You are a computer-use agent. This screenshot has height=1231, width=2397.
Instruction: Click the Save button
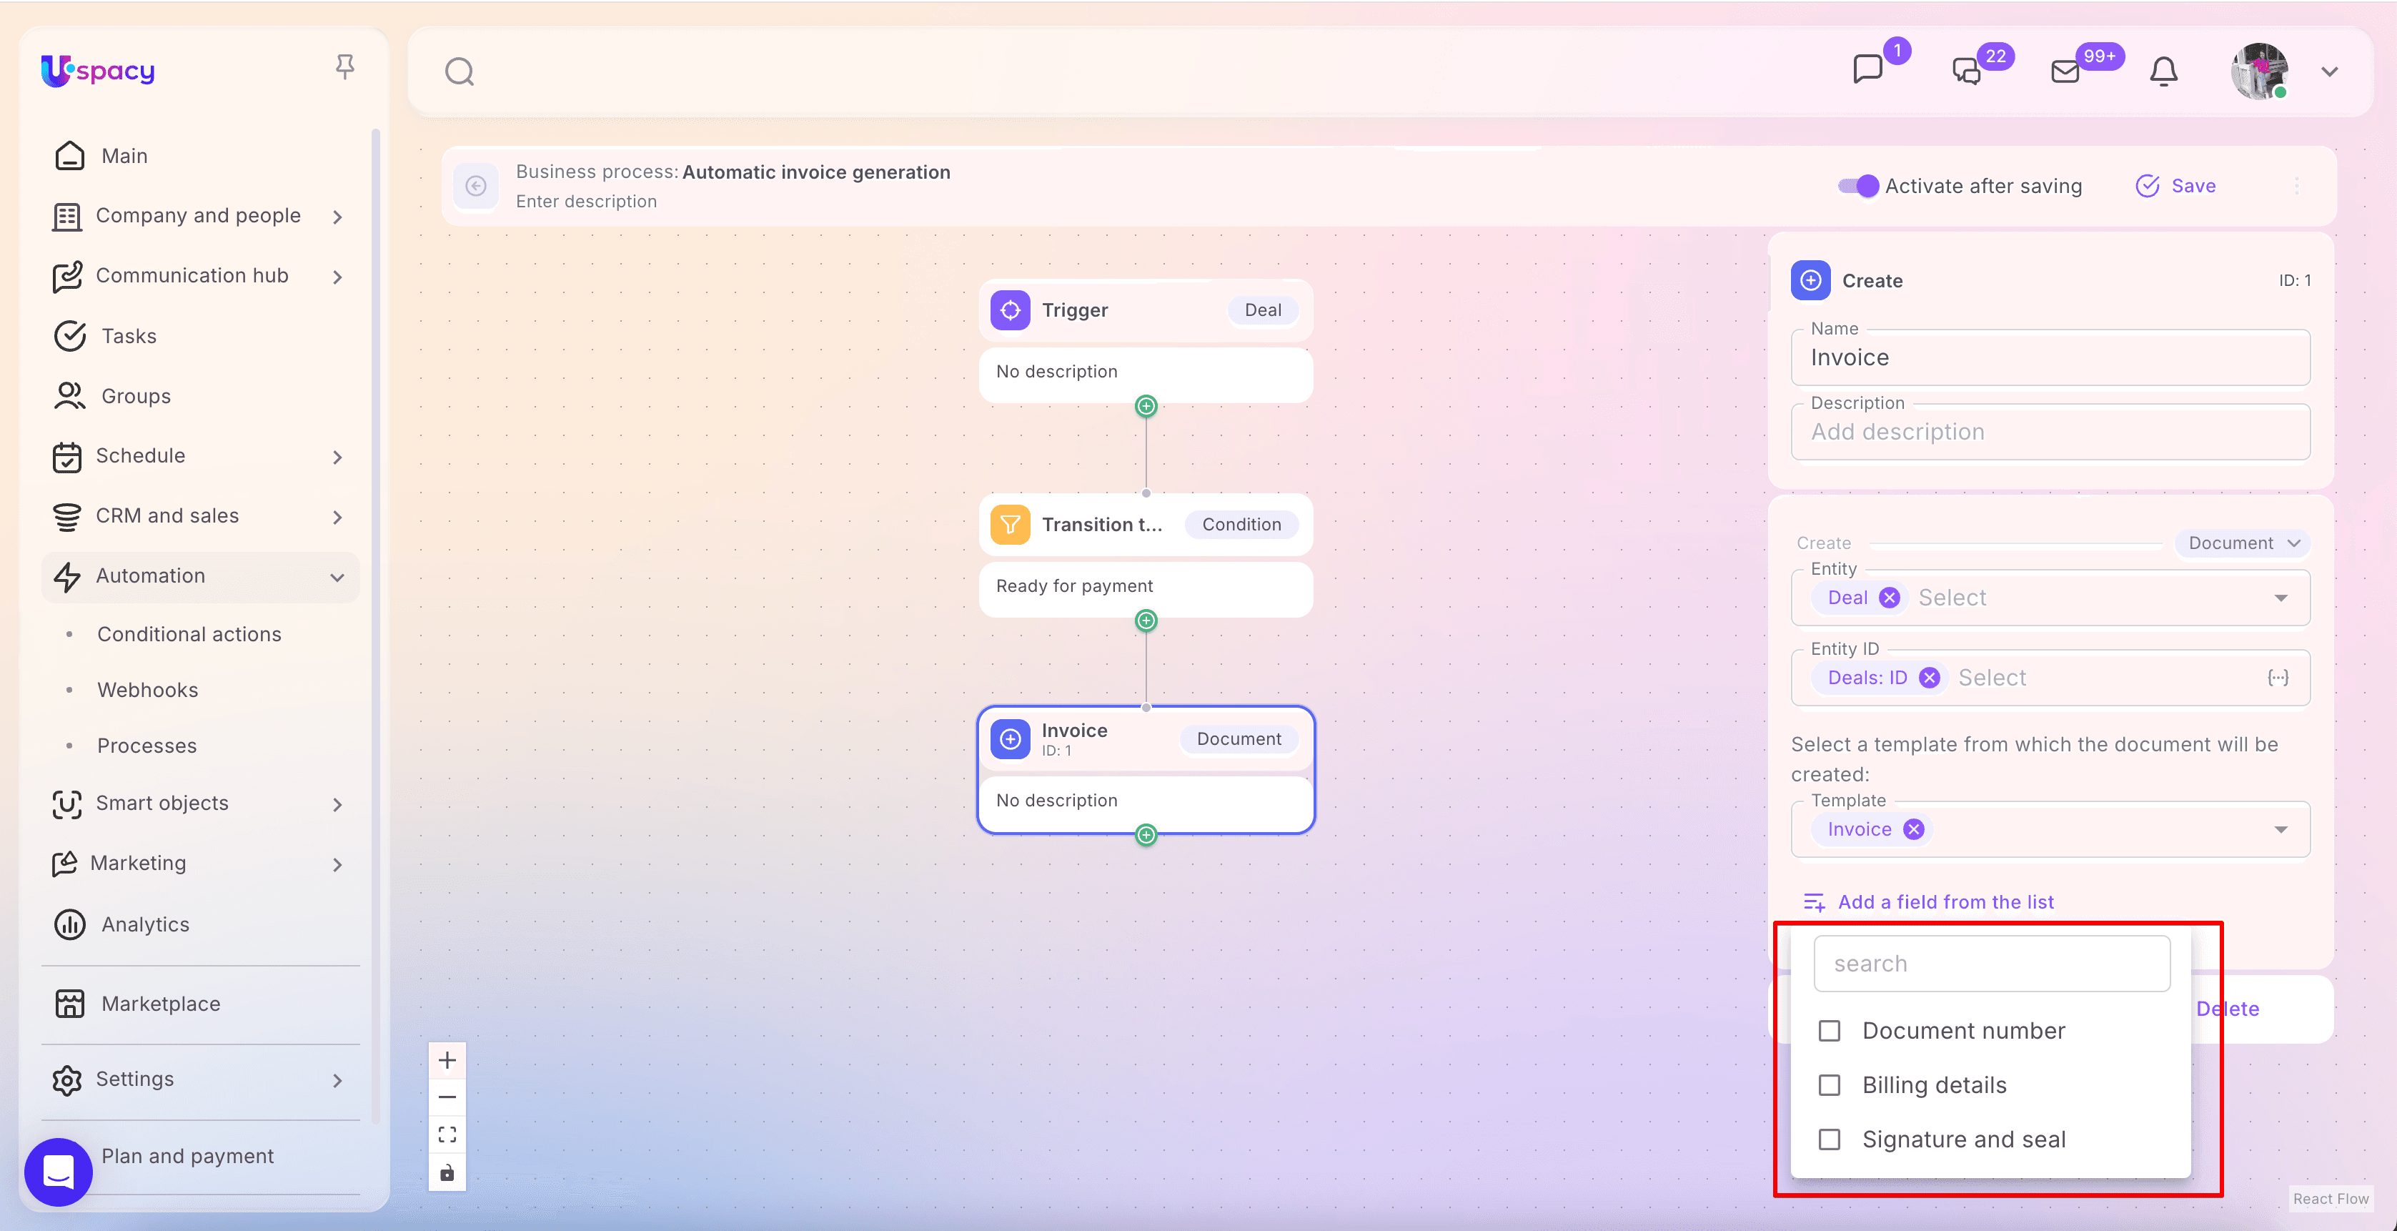pyautogui.click(x=2175, y=186)
